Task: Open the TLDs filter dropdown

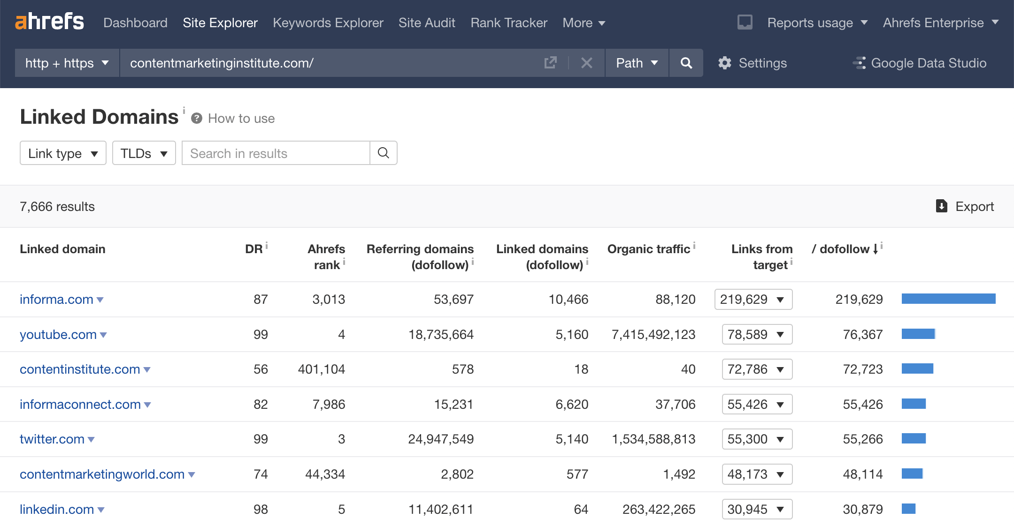Action: pyautogui.click(x=144, y=153)
